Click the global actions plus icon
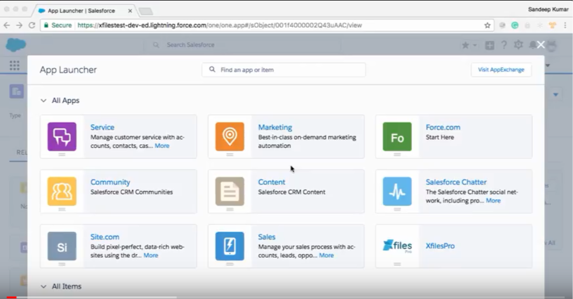 coord(489,45)
